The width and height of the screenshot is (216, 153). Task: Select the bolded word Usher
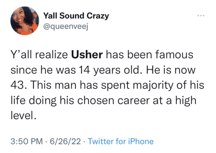click(x=87, y=55)
